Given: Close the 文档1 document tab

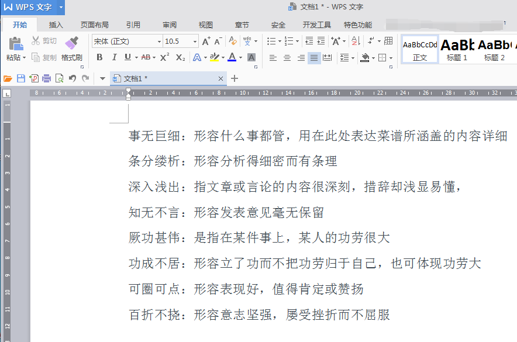Looking at the screenshot, I should tap(220, 78).
